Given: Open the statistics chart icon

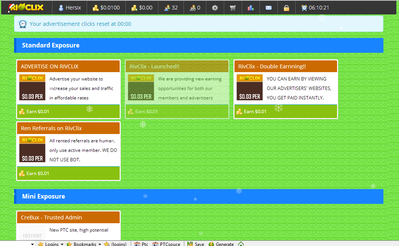Looking at the screenshot, I should [250, 7].
